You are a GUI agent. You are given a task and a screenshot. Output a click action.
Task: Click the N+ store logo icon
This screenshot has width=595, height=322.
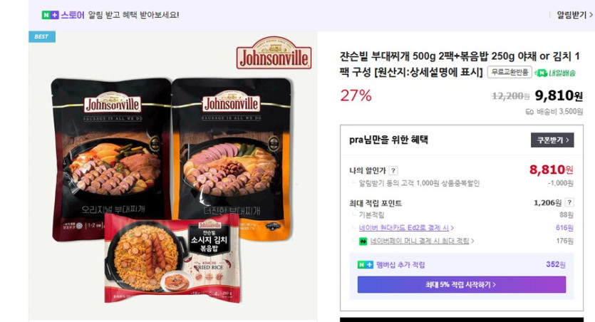coord(50,15)
